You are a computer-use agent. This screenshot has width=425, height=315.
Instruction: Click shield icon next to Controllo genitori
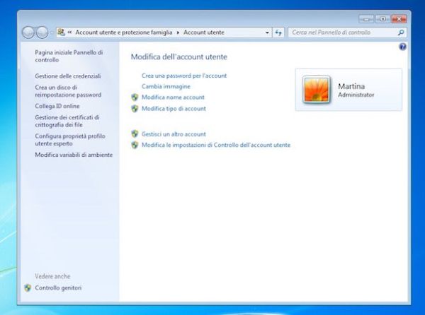coord(28,288)
